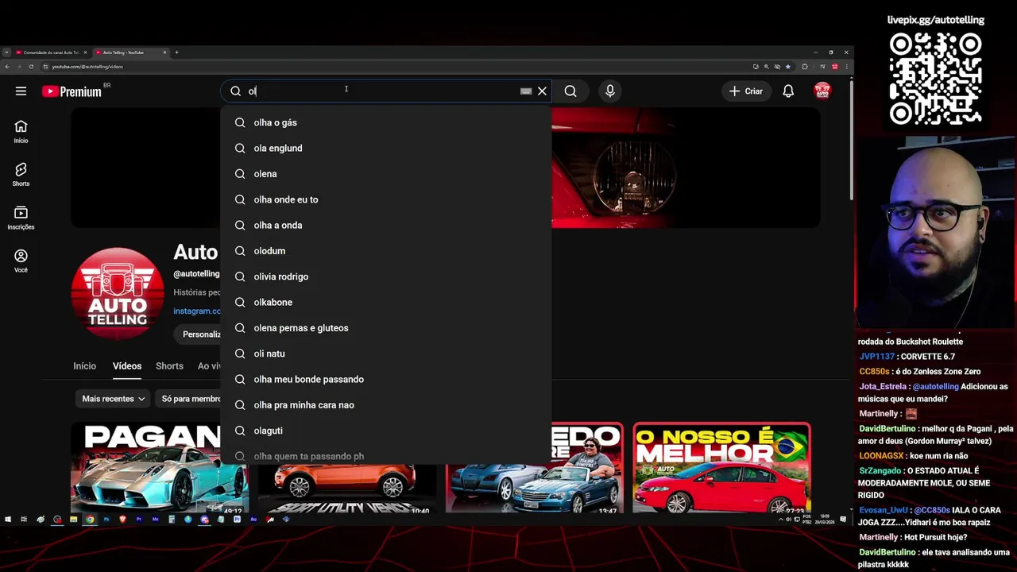Open Shorts in the sidebar

click(21, 175)
